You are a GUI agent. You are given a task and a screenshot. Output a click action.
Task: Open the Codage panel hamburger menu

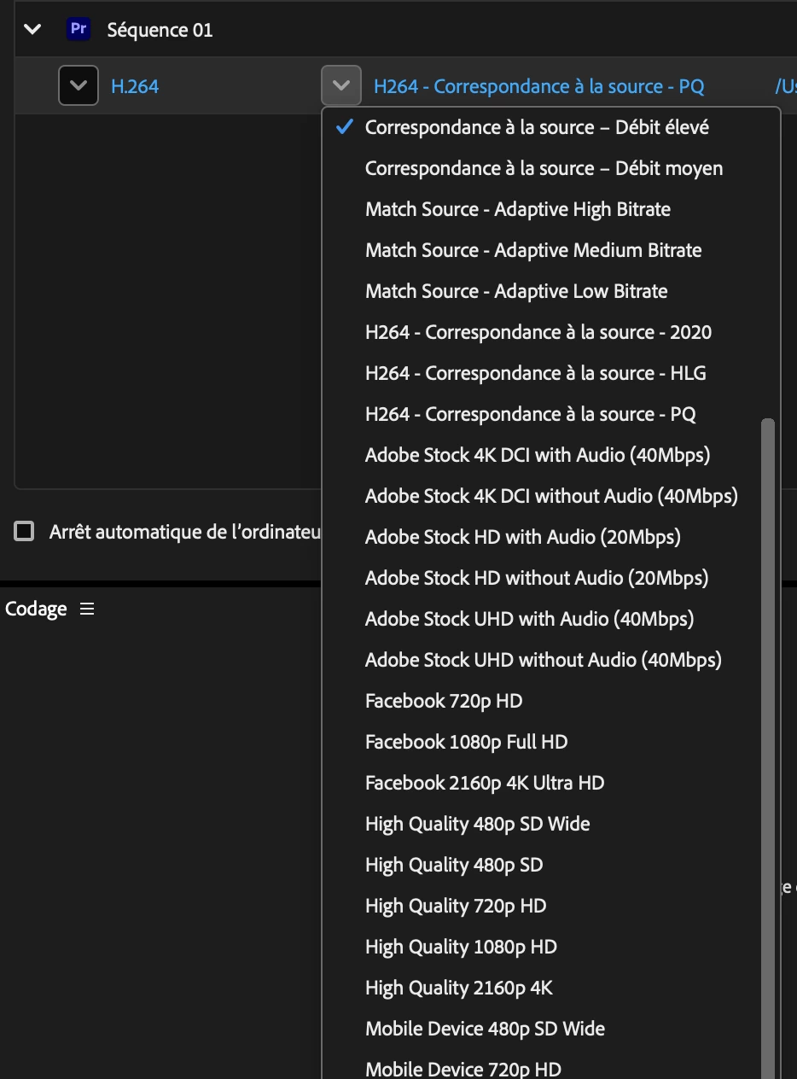pyautogui.click(x=87, y=609)
